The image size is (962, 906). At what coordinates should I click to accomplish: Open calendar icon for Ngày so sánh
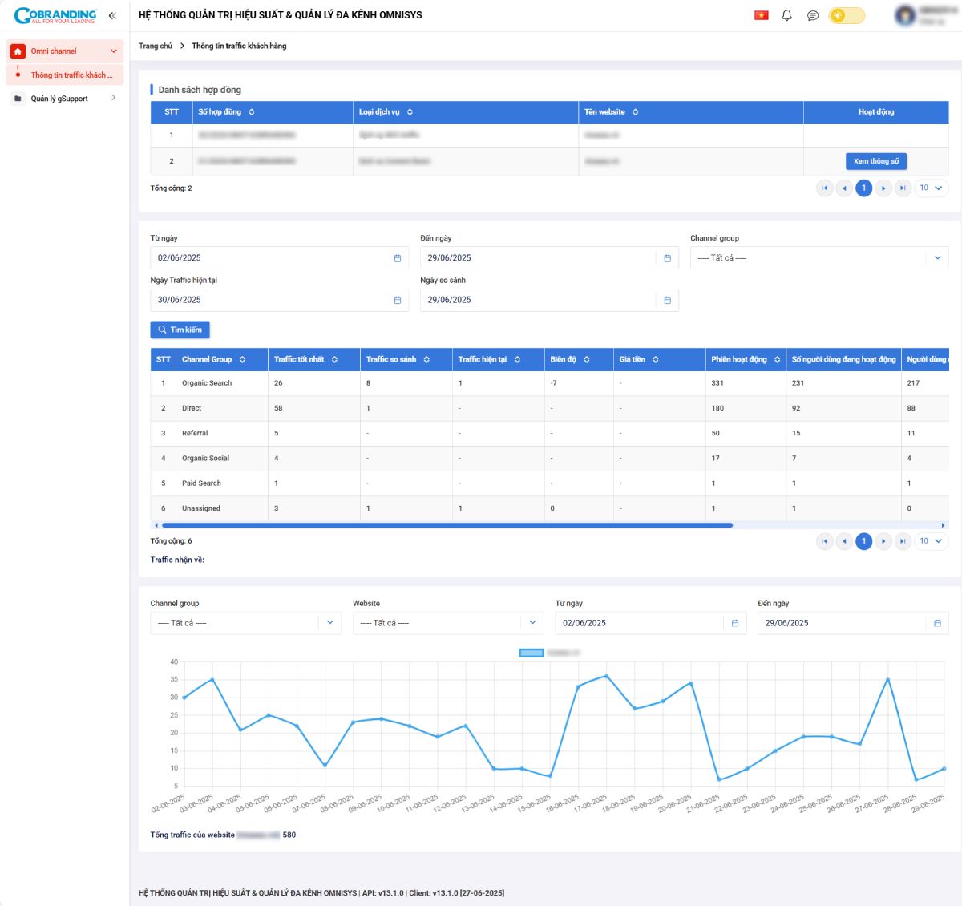pyautogui.click(x=667, y=300)
